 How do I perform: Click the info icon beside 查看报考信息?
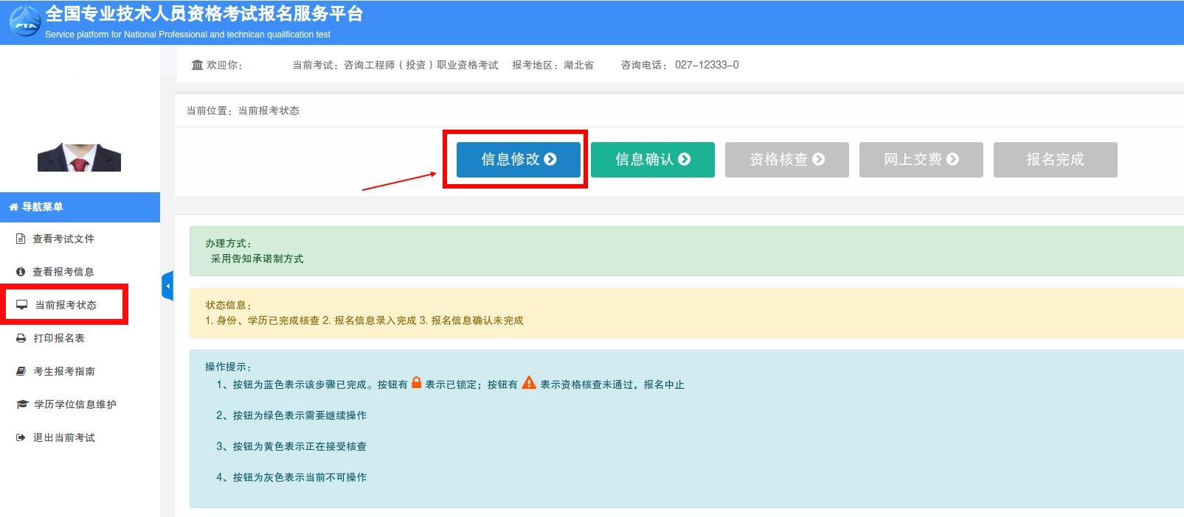tap(21, 272)
